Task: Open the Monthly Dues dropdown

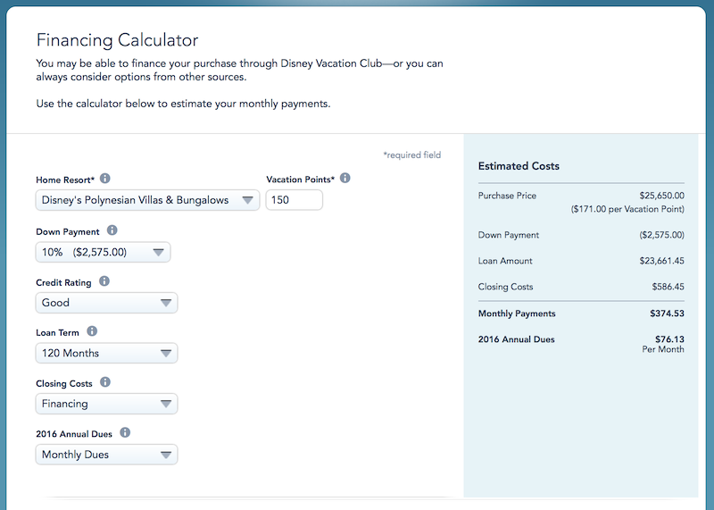Action: [106, 455]
